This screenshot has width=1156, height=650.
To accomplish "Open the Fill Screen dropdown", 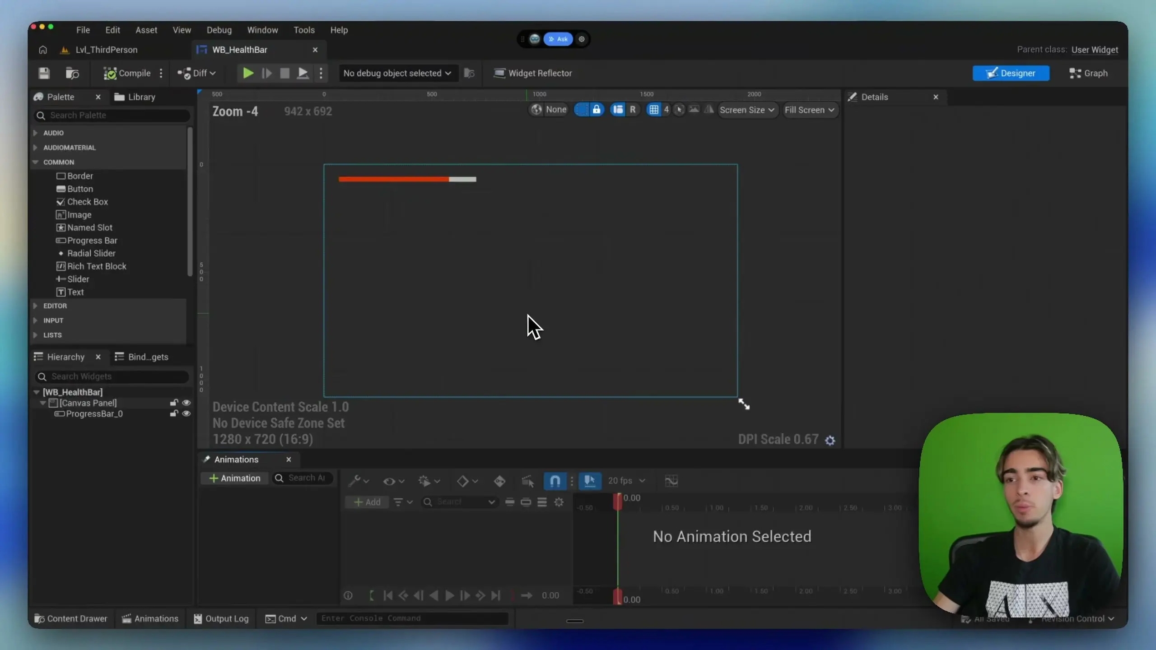I will 810,110.
